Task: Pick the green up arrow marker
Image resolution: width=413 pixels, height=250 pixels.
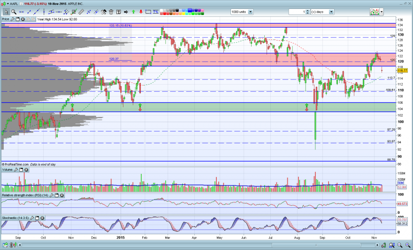Action: coord(133,12)
